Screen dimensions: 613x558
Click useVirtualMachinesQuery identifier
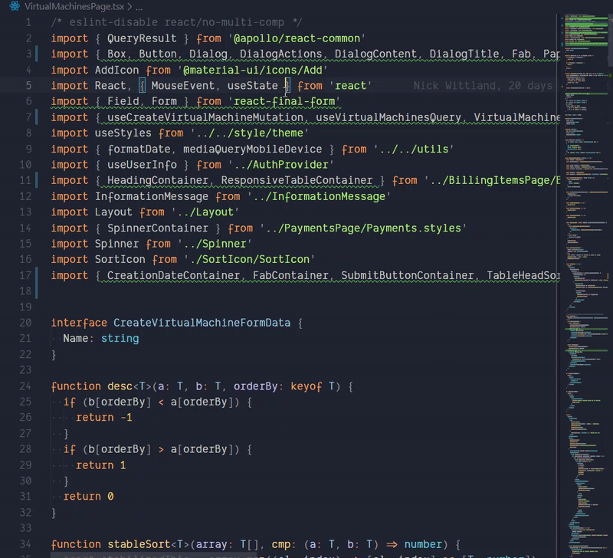click(x=388, y=117)
